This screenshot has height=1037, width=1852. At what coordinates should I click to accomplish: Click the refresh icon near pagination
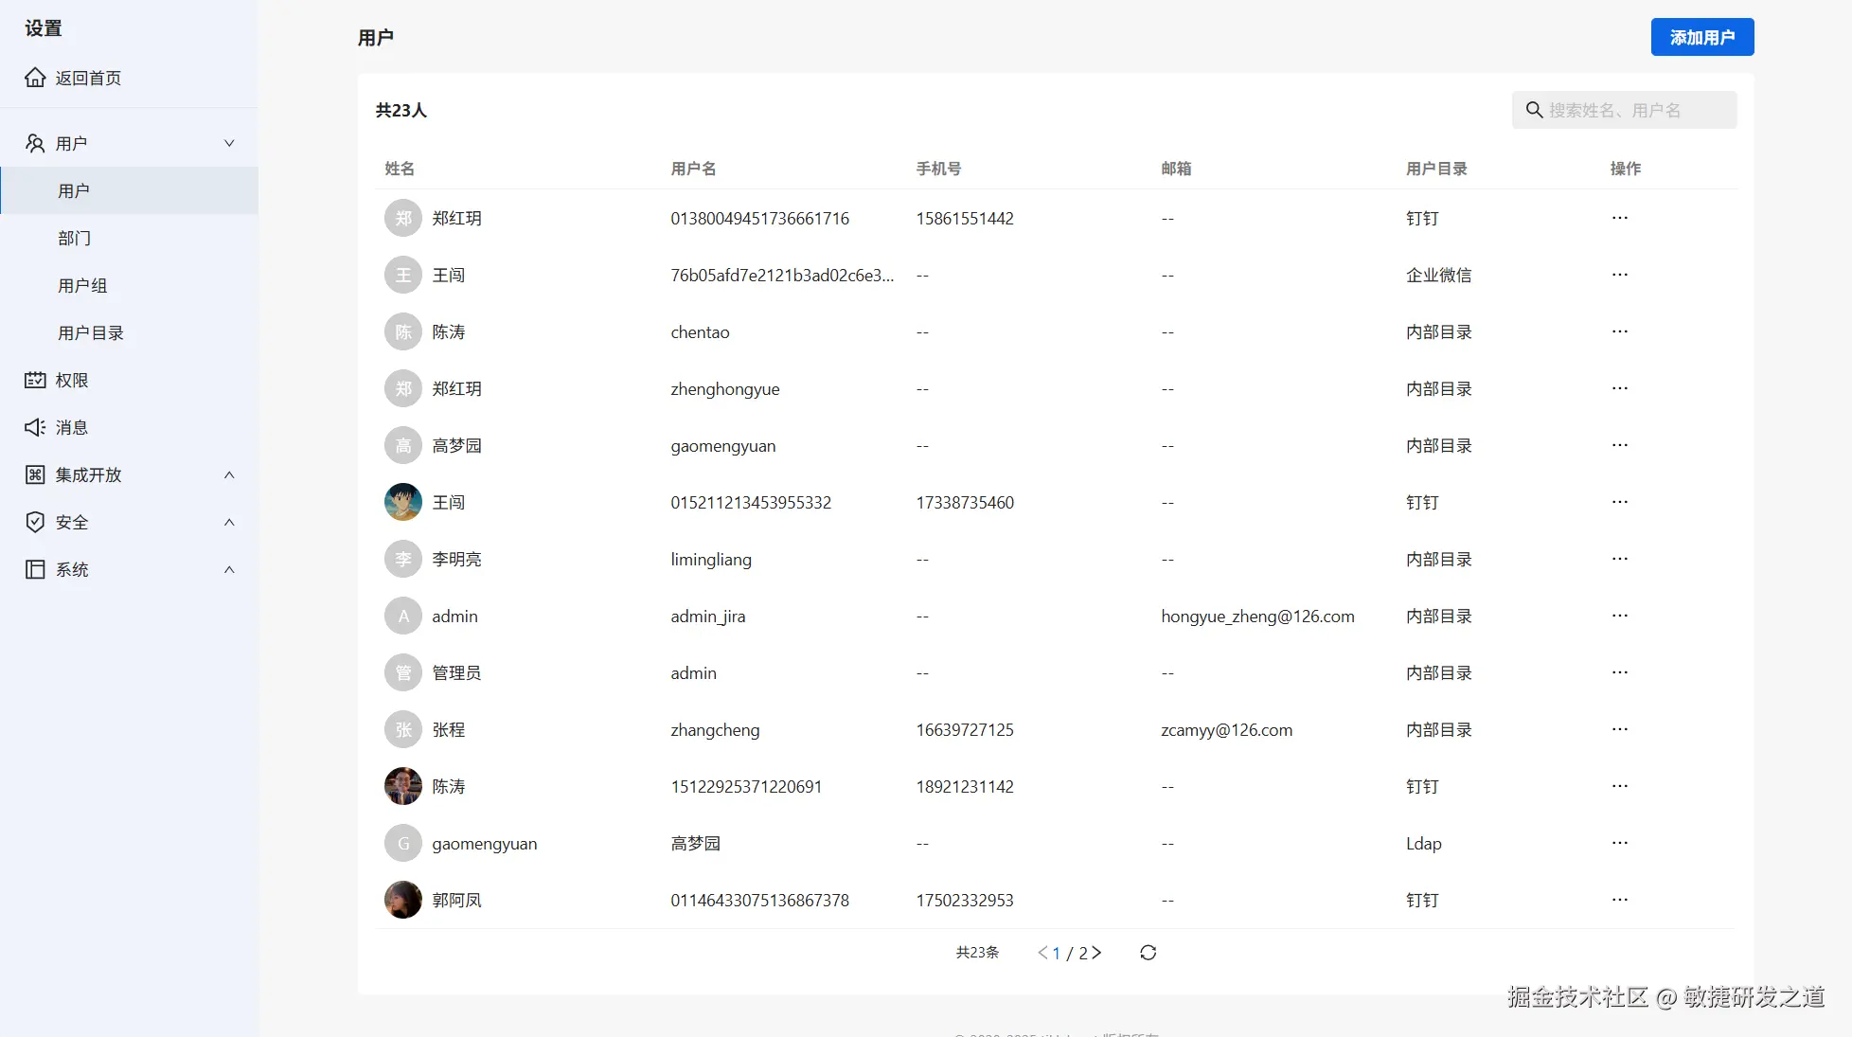click(x=1148, y=953)
